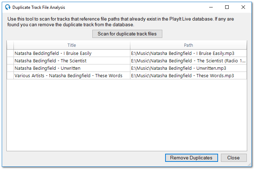Image resolution: width=255 pixels, height=170 pixels.
Task: Click path ending 'Unwritten.mp3'
Action: tap(188, 68)
